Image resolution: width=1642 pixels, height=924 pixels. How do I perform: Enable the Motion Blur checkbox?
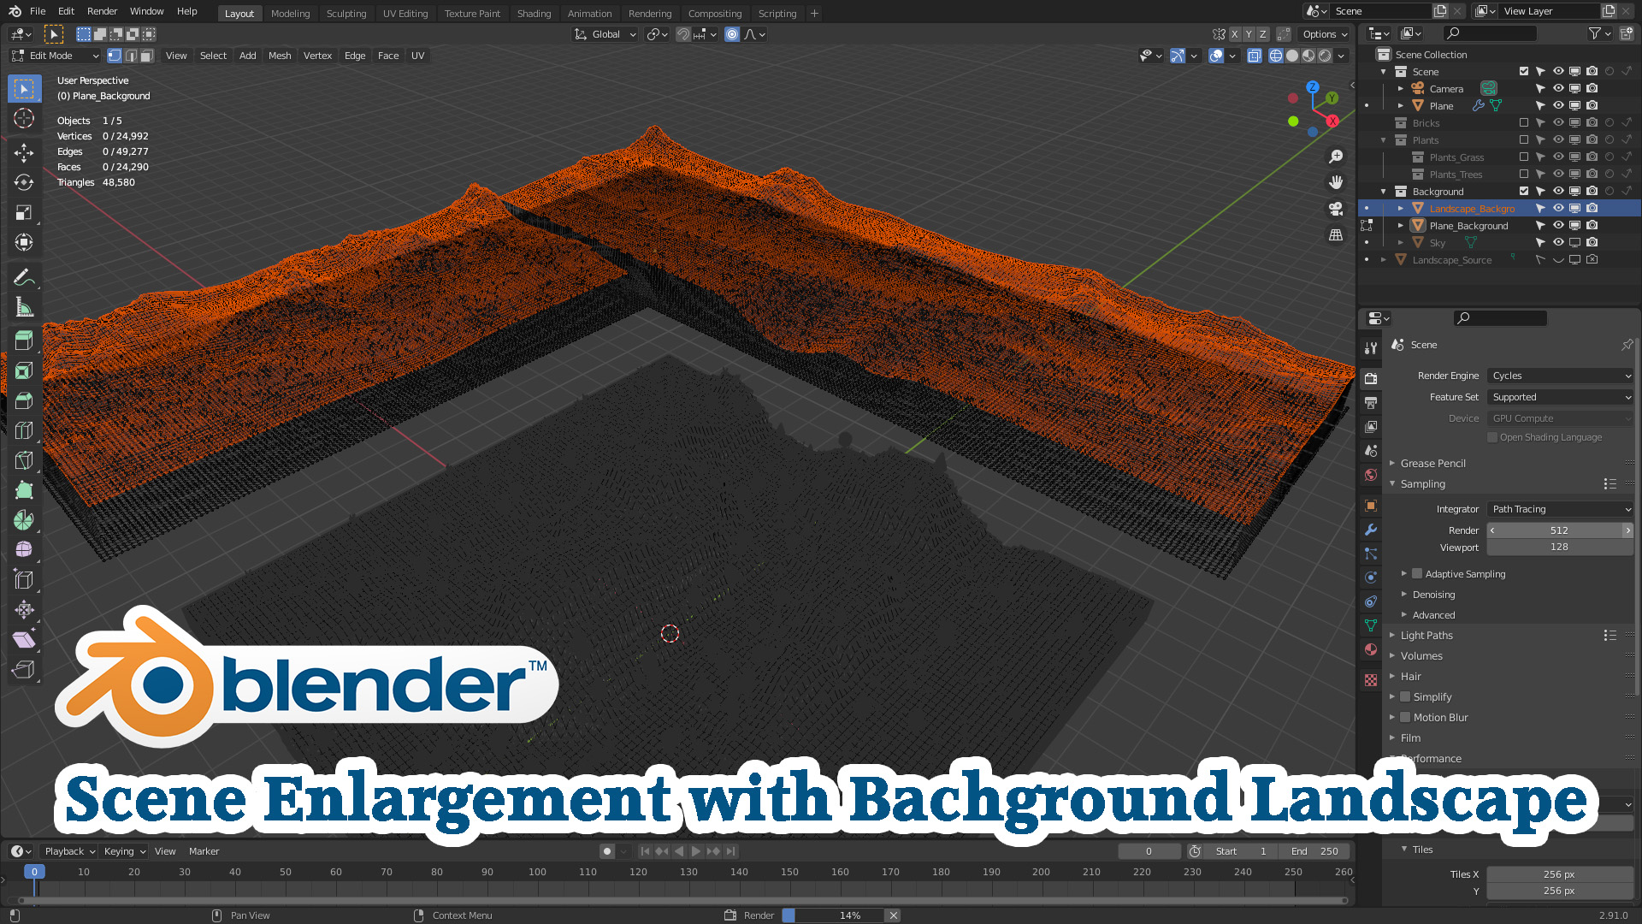tap(1405, 718)
